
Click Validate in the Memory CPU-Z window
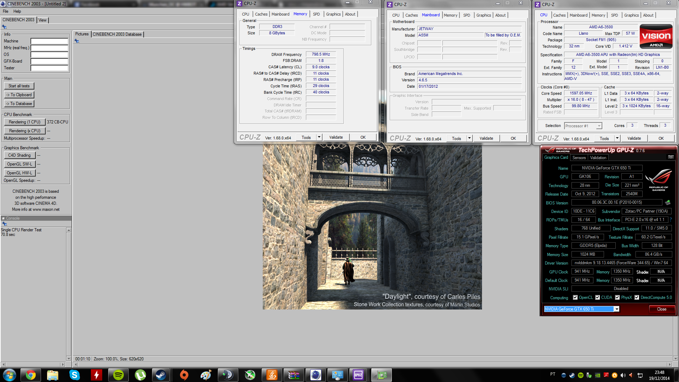click(336, 137)
